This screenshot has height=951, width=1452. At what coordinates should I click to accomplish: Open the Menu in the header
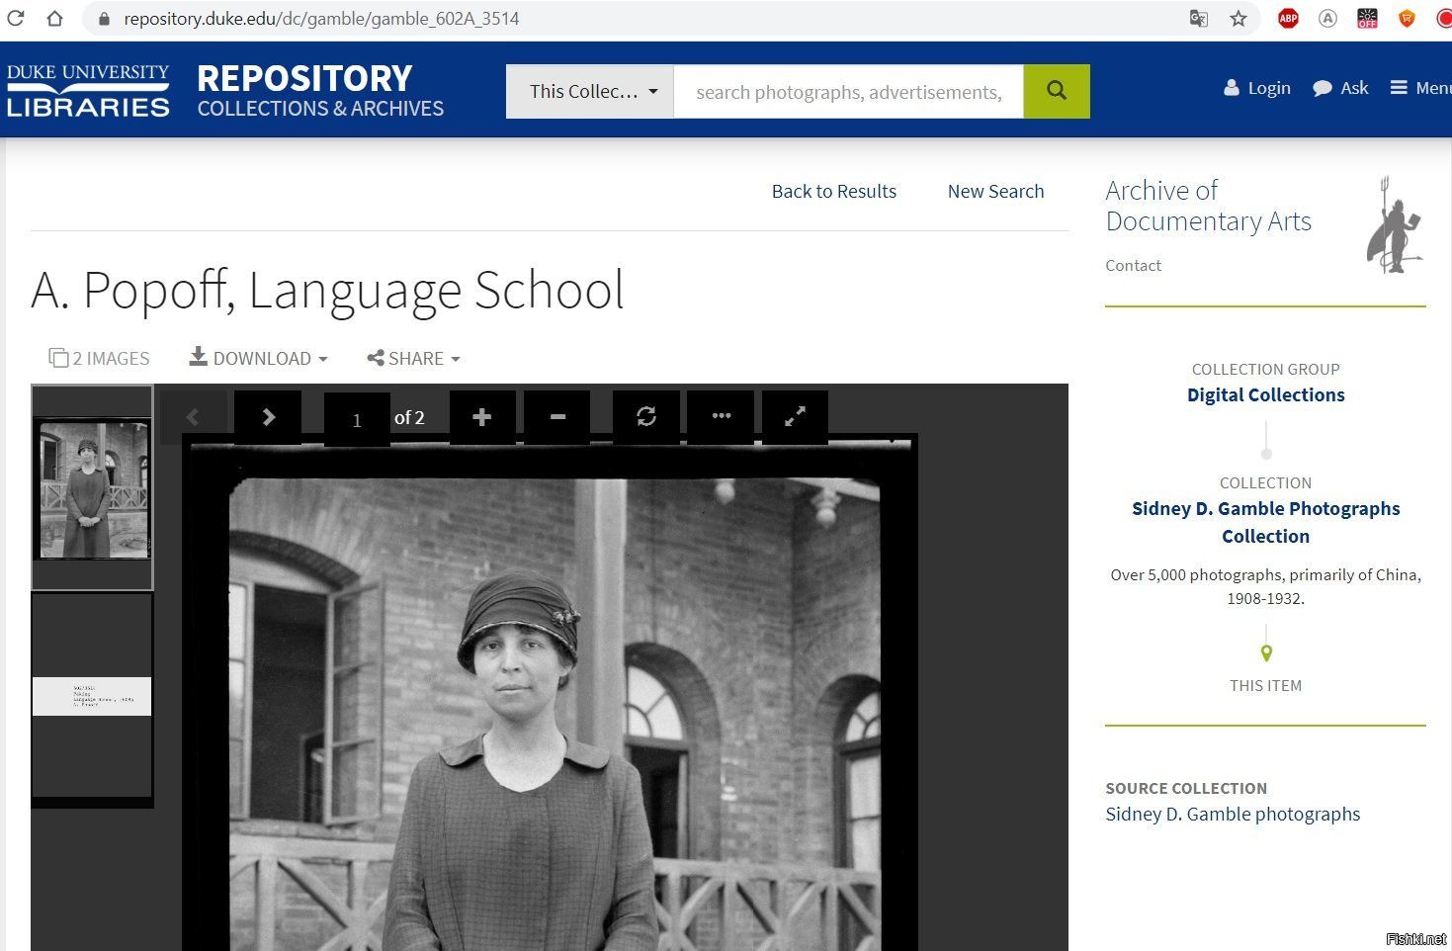[1420, 88]
